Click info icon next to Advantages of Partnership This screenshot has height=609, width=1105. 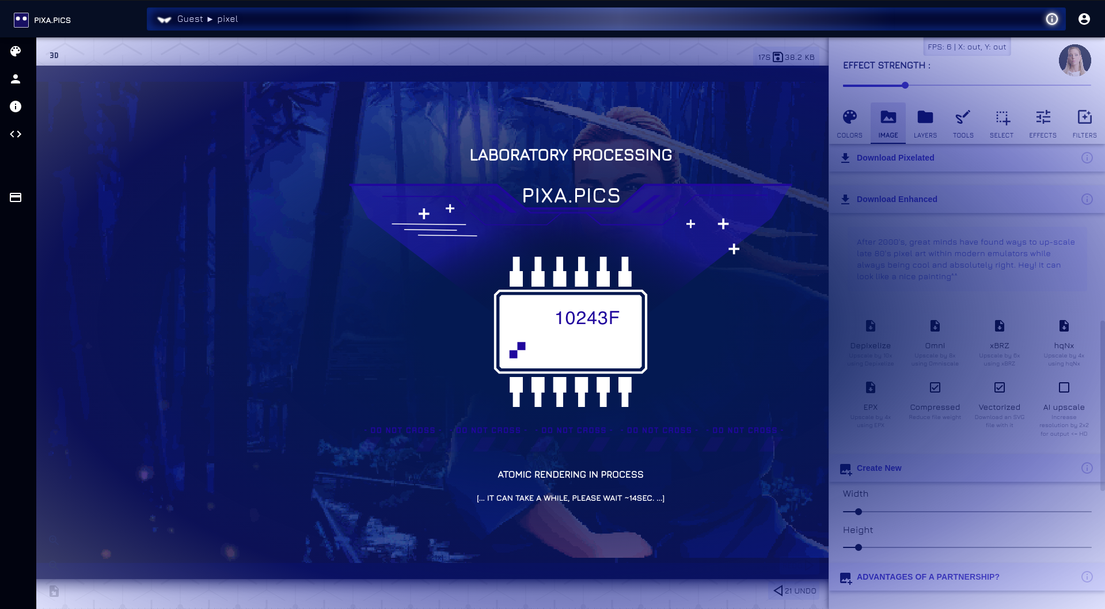[1087, 577]
